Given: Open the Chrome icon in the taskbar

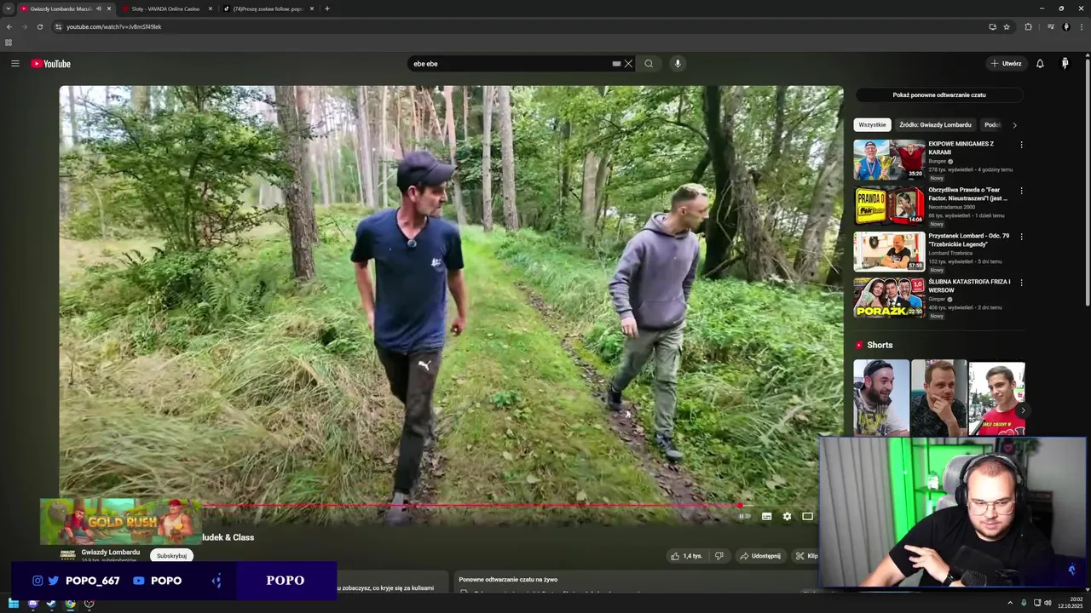Looking at the screenshot, I should tap(70, 604).
